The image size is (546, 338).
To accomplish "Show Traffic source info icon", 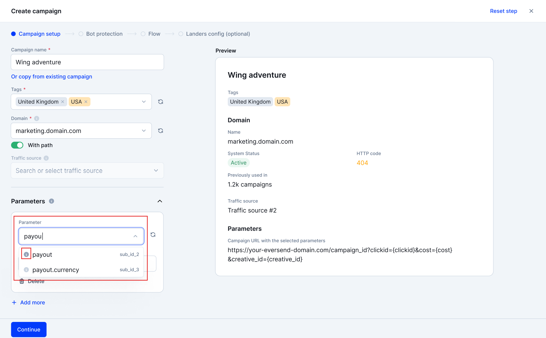I will [46, 158].
